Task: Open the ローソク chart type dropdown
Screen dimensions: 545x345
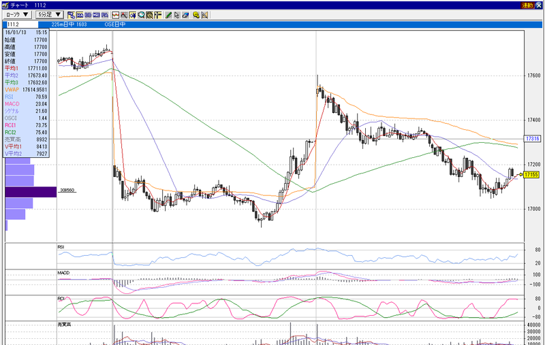Action: (x=18, y=14)
